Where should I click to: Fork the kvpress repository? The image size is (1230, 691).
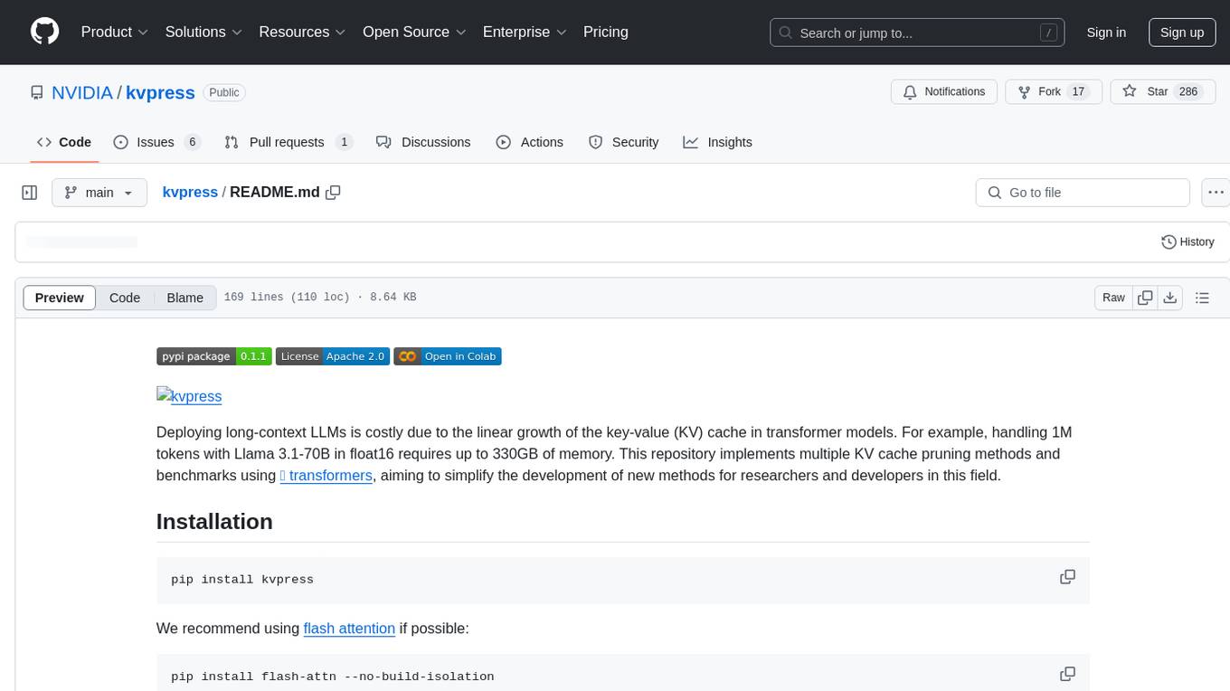tap(1053, 92)
